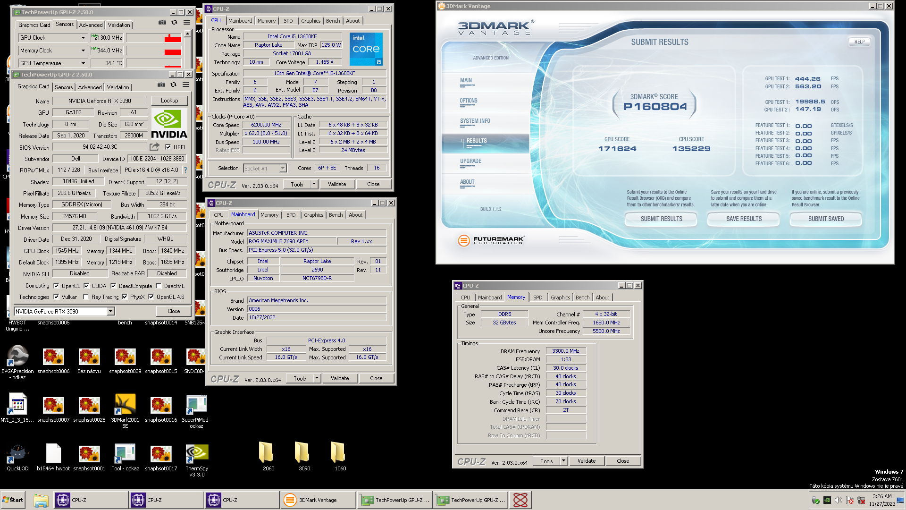The height and width of the screenshot is (510, 906).
Task: Open the GPU Clock sensor dropdown
Action: click(x=83, y=38)
